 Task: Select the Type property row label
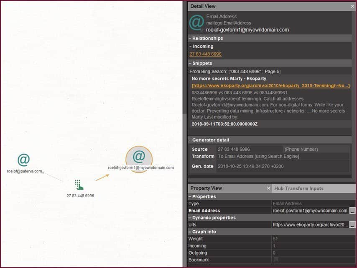point(194,204)
